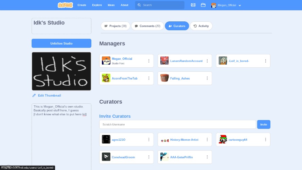Click Megan_Official avatar in the navbar

coord(214,5)
